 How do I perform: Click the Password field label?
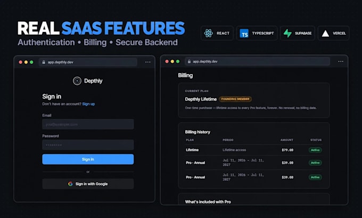pos(51,136)
